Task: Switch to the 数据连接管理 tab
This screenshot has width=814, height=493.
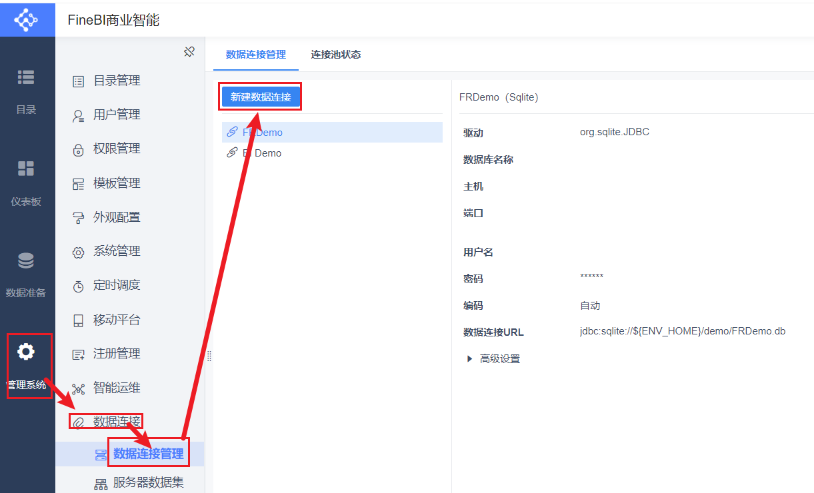Action: [x=256, y=55]
